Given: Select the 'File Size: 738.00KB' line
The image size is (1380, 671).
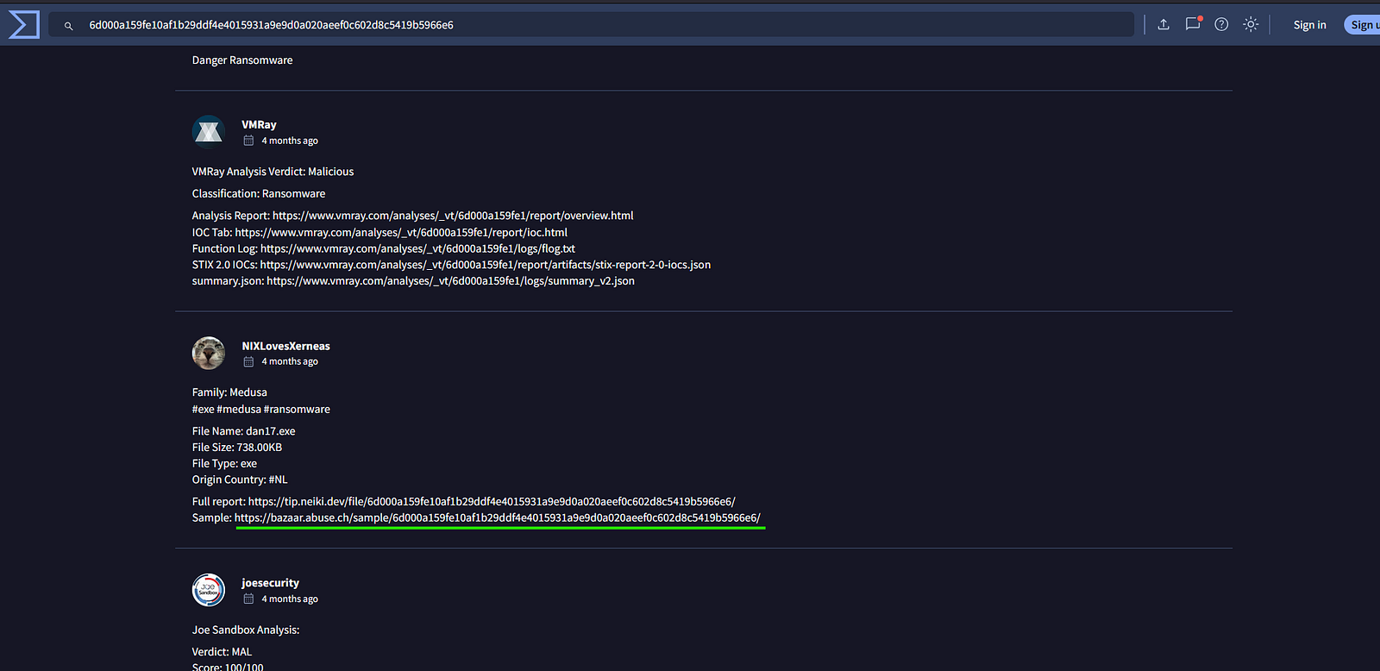Looking at the screenshot, I should tap(237, 448).
